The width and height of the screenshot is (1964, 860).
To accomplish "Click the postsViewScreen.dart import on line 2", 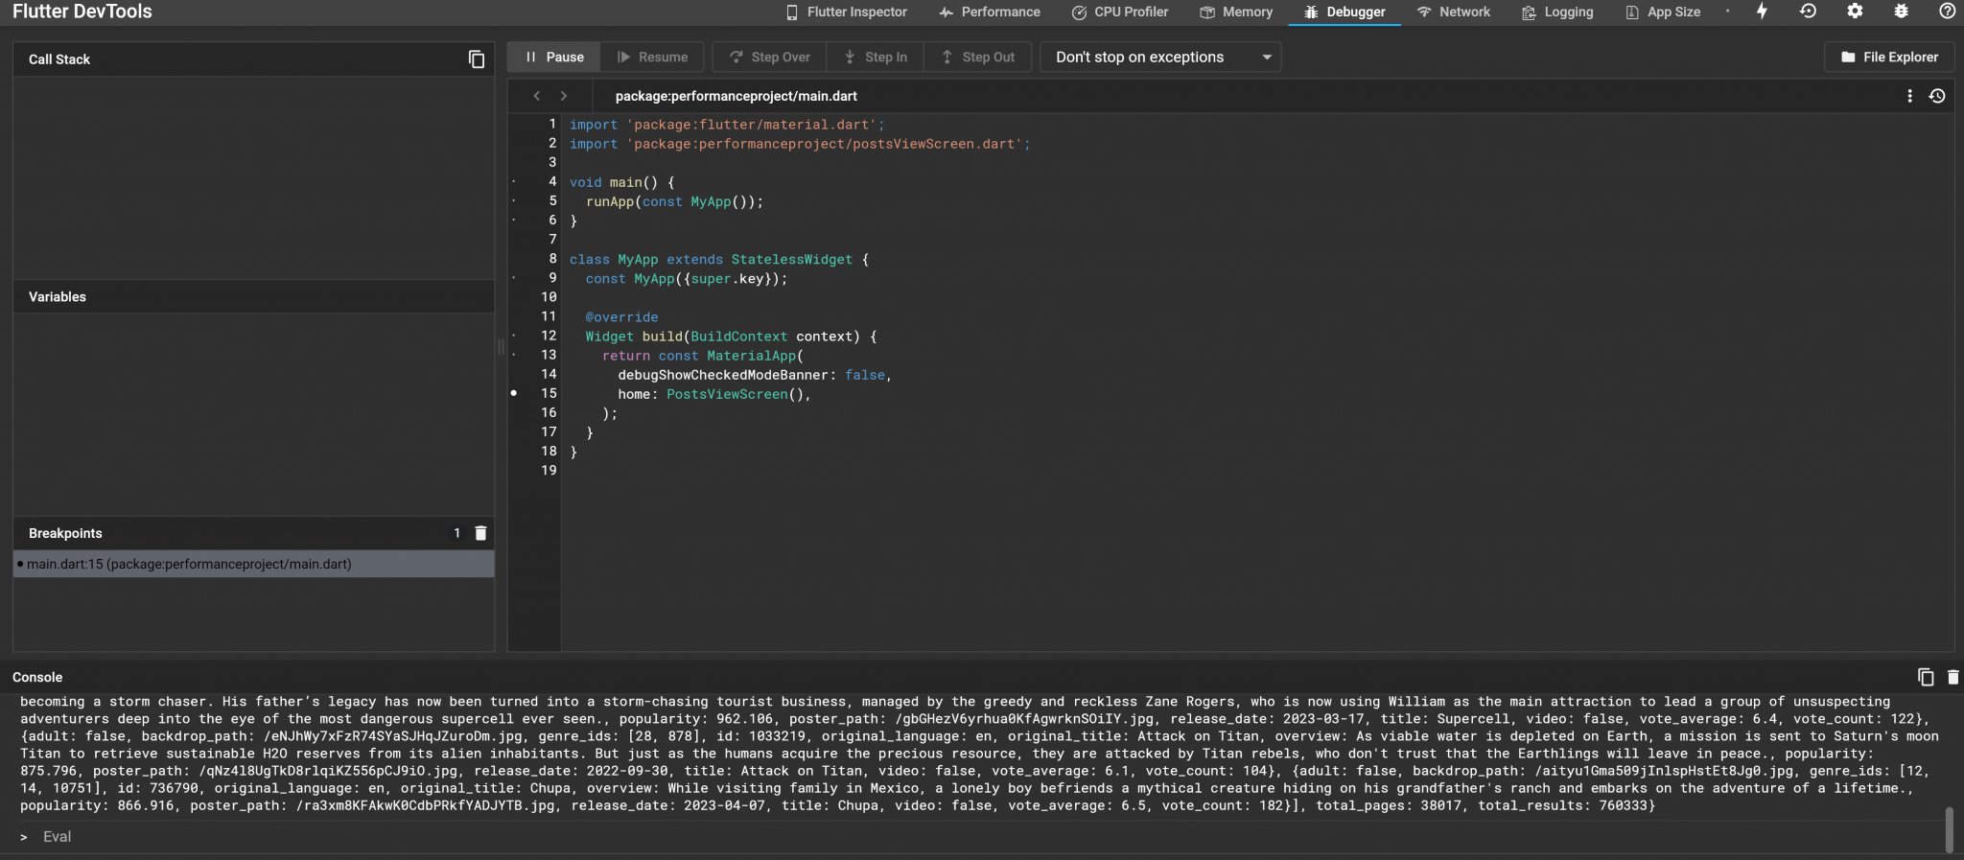I will [x=828, y=144].
